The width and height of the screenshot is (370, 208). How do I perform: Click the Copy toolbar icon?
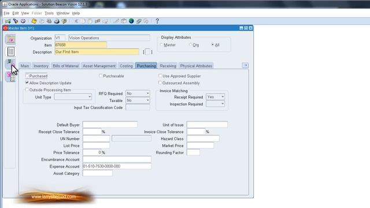click(x=83, y=21)
